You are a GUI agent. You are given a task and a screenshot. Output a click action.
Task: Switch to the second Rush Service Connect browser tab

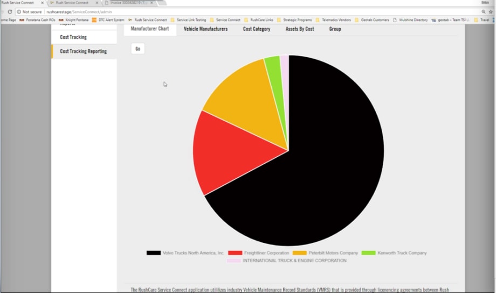(x=72, y=3)
